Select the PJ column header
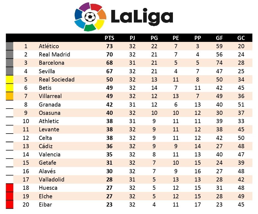 pos(132,38)
